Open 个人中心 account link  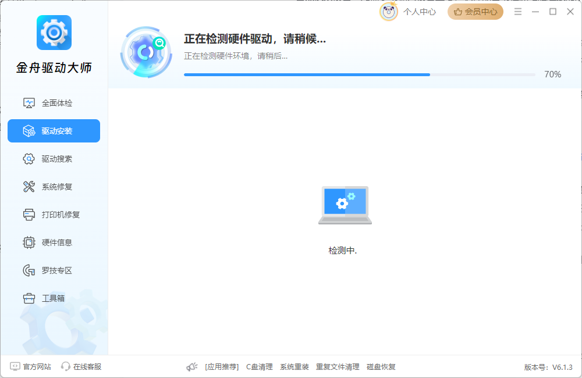pos(420,12)
